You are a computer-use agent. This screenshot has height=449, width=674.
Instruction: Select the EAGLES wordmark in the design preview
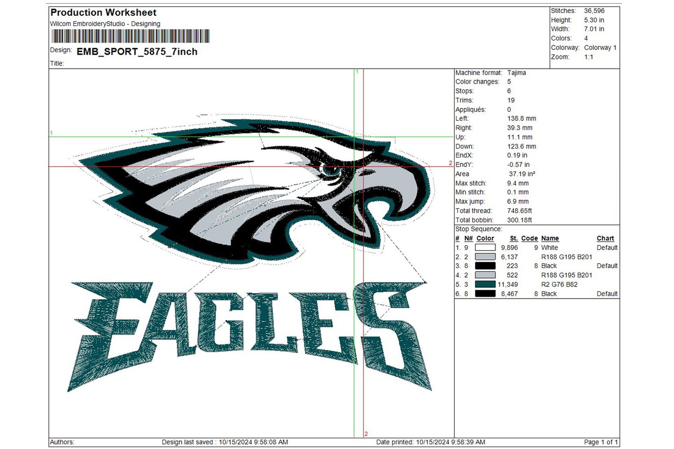(249, 337)
